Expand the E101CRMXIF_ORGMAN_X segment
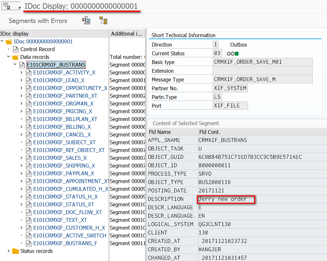 (x=21, y=103)
